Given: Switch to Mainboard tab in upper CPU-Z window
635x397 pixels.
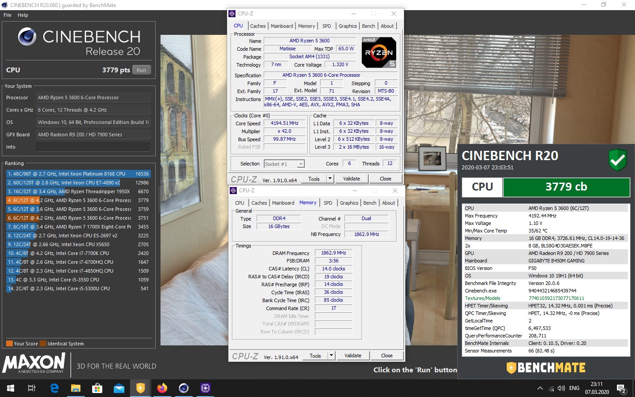Looking at the screenshot, I should 282,26.
